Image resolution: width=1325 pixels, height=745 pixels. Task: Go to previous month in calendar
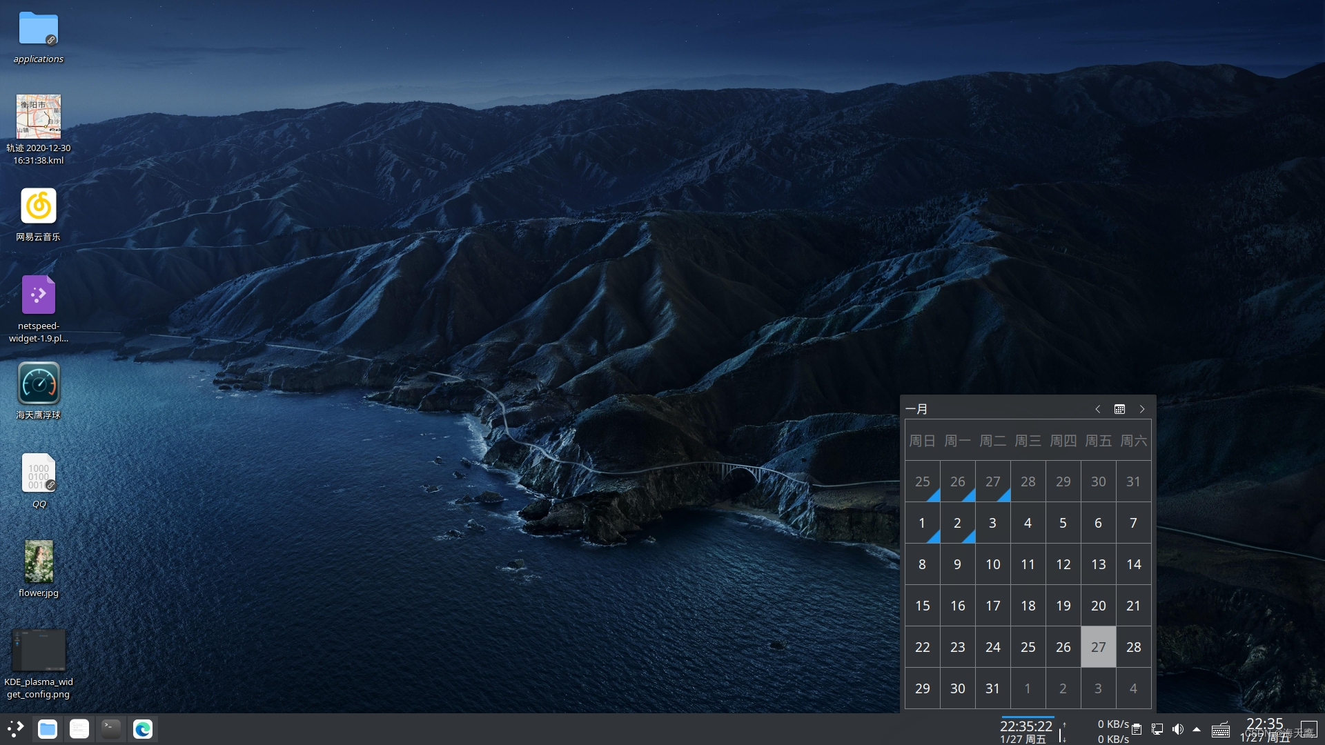click(x=1097, y=409)
